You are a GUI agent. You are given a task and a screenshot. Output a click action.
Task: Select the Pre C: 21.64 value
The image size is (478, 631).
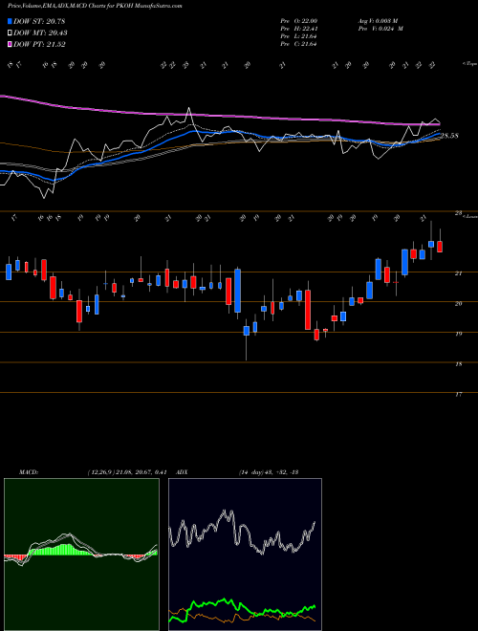[298, 44]
